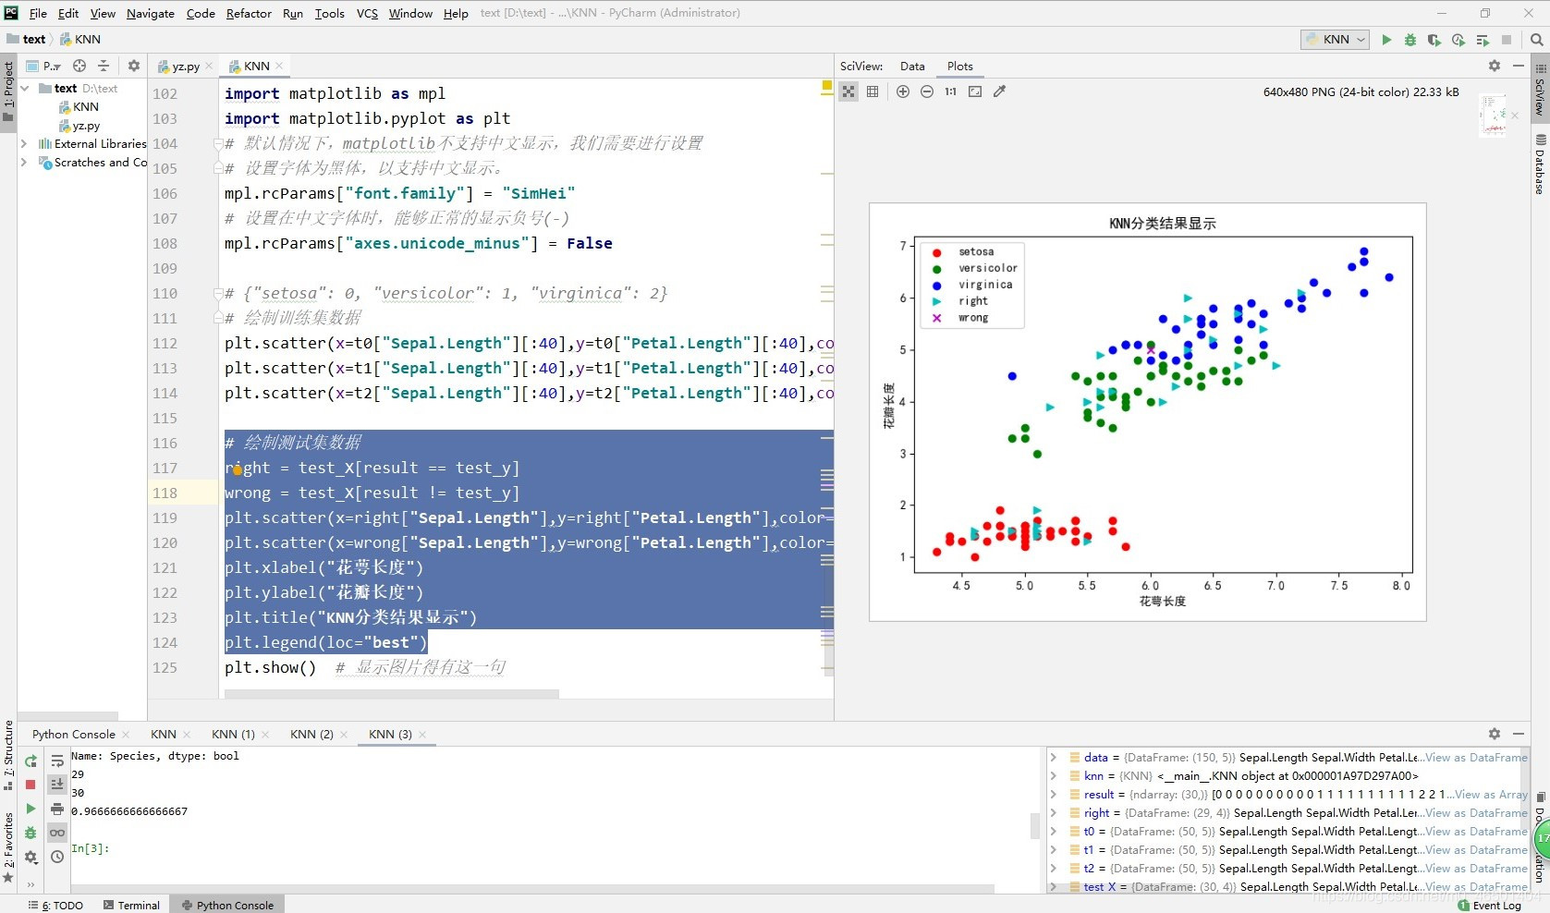This screenshot has width=1550, height=913.
Task: Open Project panel settings gear
Action: [x=134, y=66]
